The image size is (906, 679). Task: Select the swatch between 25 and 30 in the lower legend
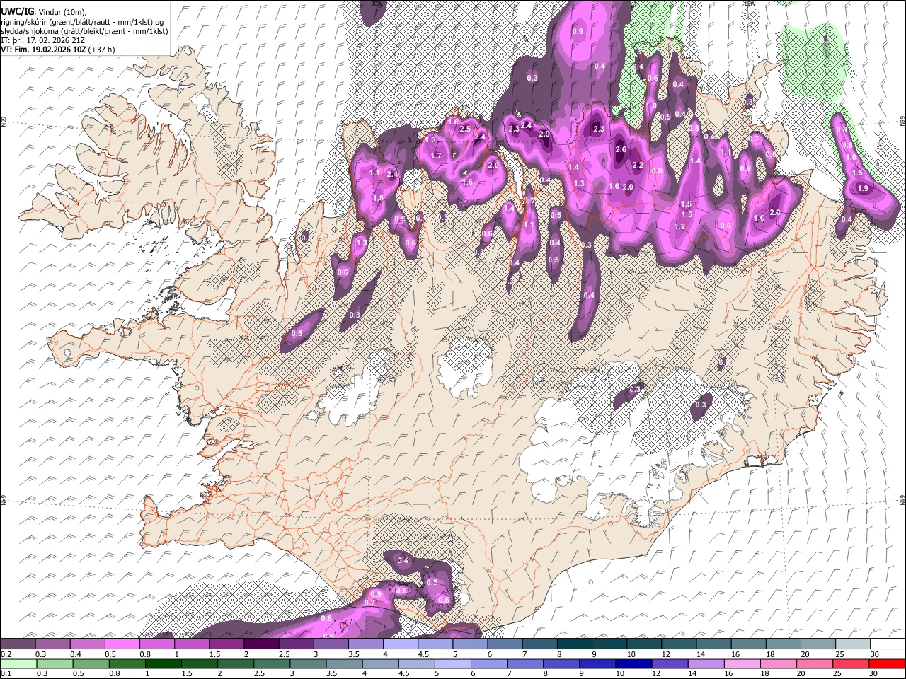(851, 663)
